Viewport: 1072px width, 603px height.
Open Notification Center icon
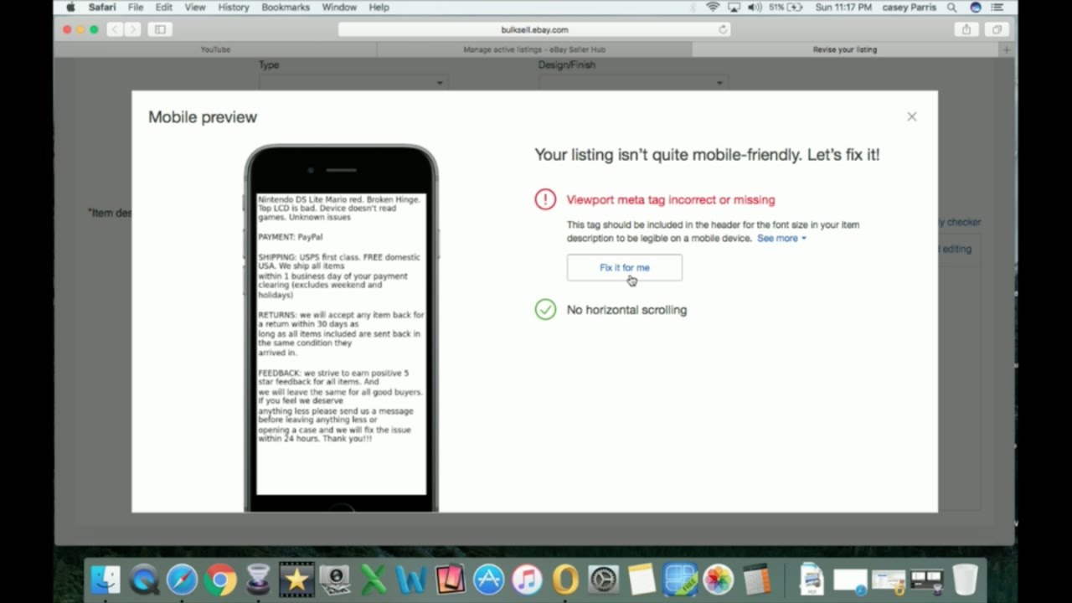point(997,8)
